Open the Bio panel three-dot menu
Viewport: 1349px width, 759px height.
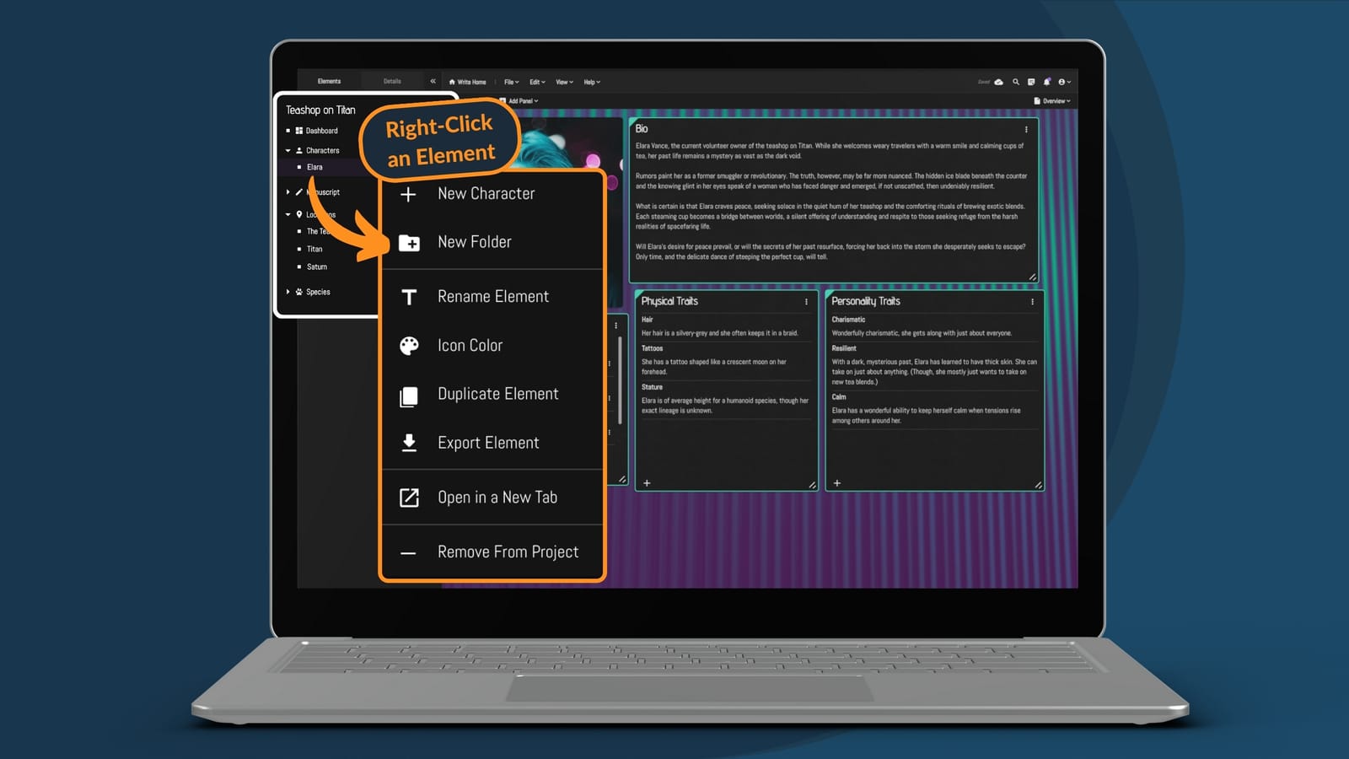1026,129
